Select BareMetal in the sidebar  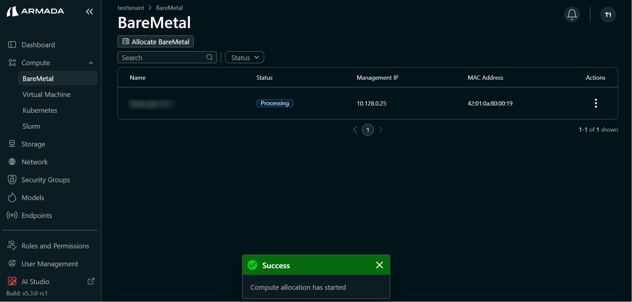pyautogui.click(x=58, y=78)
